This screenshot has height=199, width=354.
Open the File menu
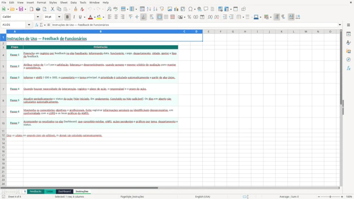tap(4, 2)
